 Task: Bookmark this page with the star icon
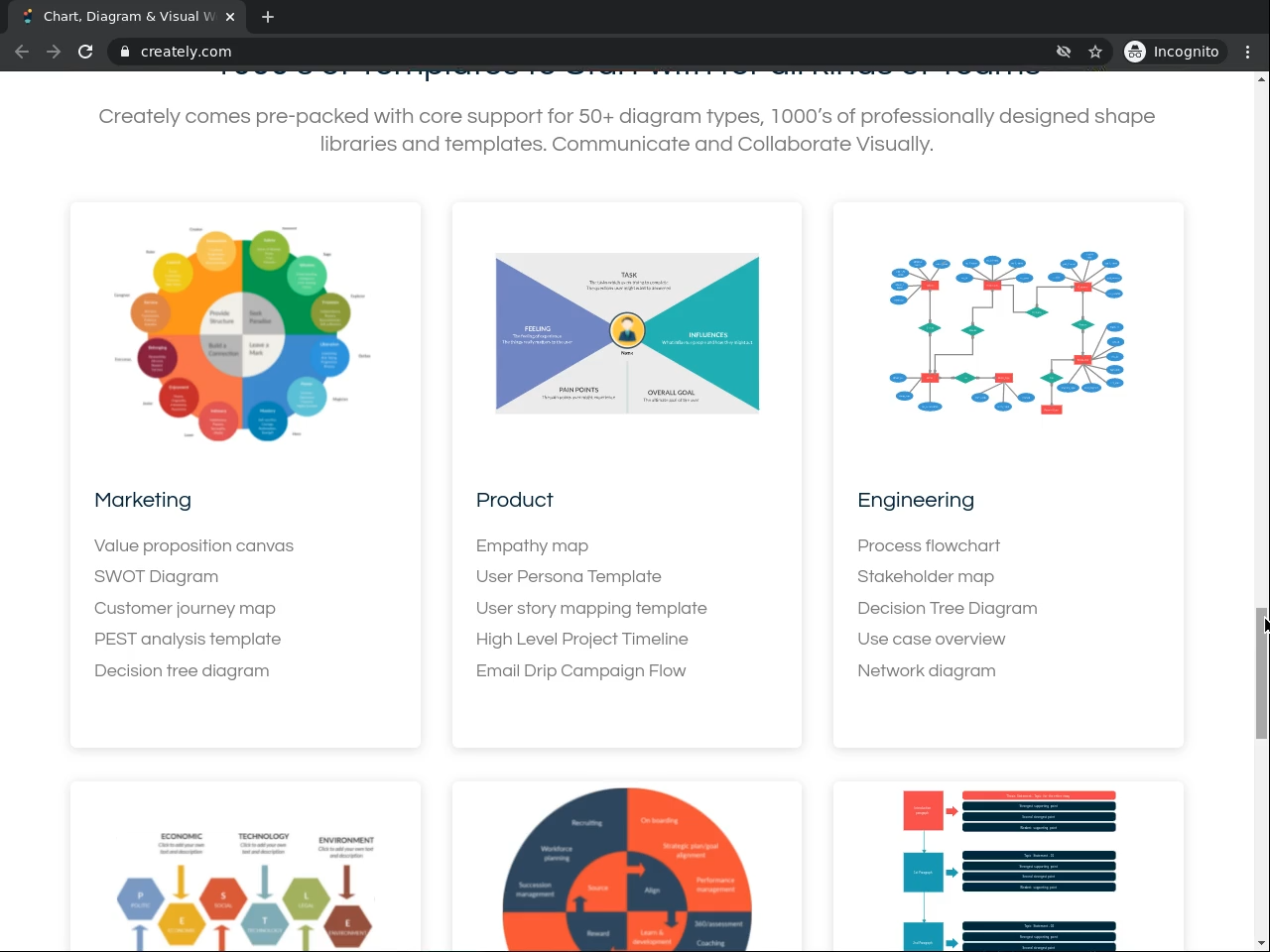(x=1095, y=52)
